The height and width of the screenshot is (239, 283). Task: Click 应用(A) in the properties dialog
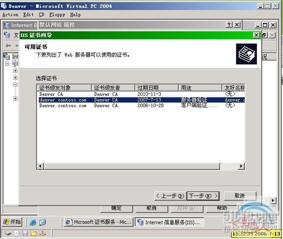(x=186, y=209)
